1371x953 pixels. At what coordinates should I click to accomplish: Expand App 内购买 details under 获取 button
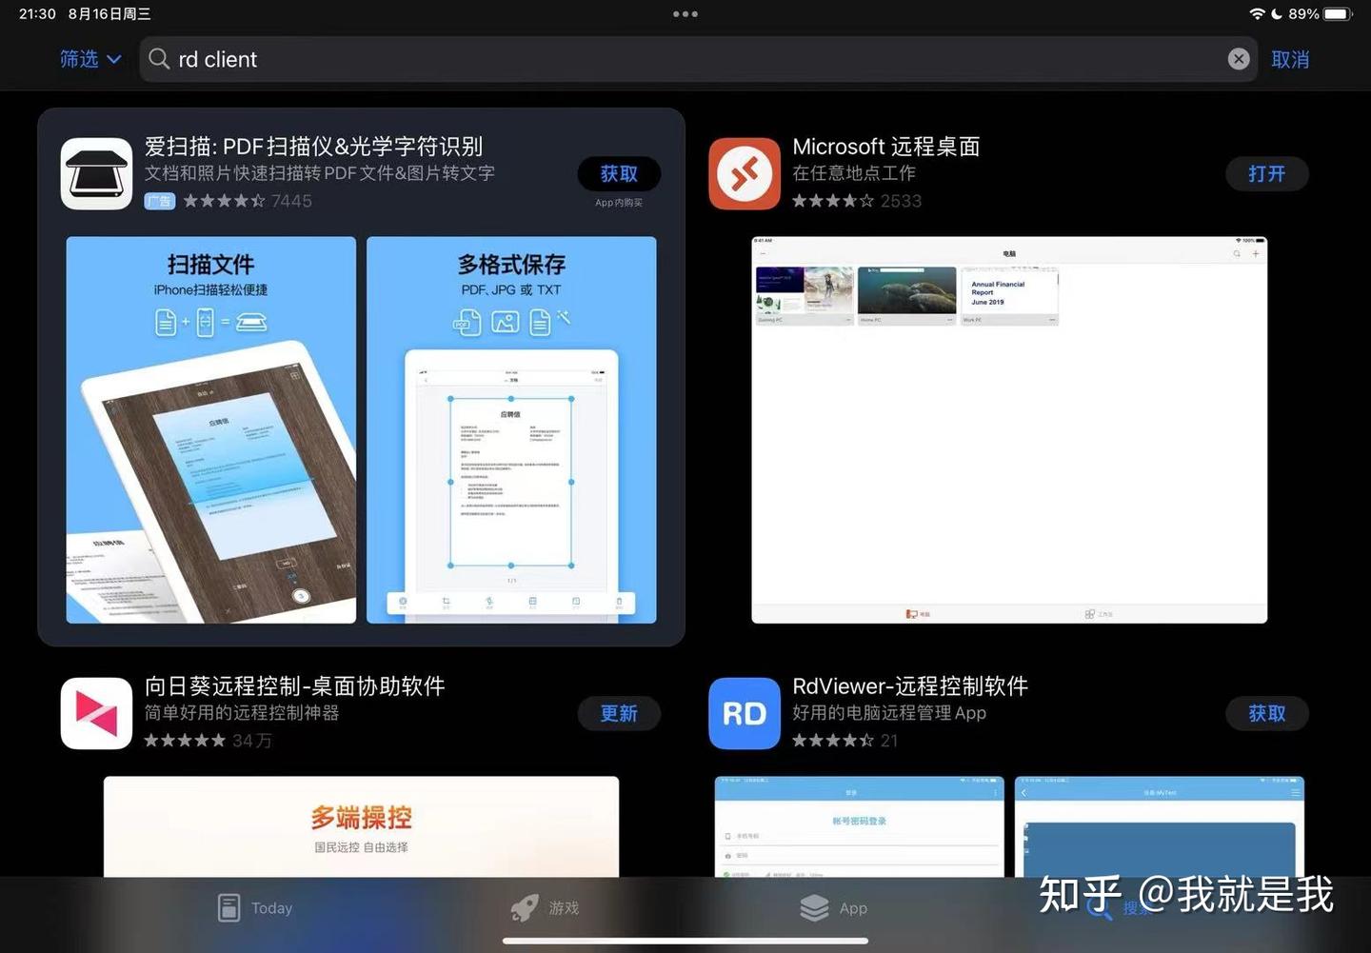[x=619, y=203]
